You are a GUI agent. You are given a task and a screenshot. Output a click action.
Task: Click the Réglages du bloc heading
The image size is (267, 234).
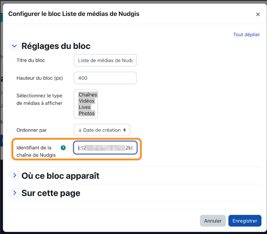56,46
